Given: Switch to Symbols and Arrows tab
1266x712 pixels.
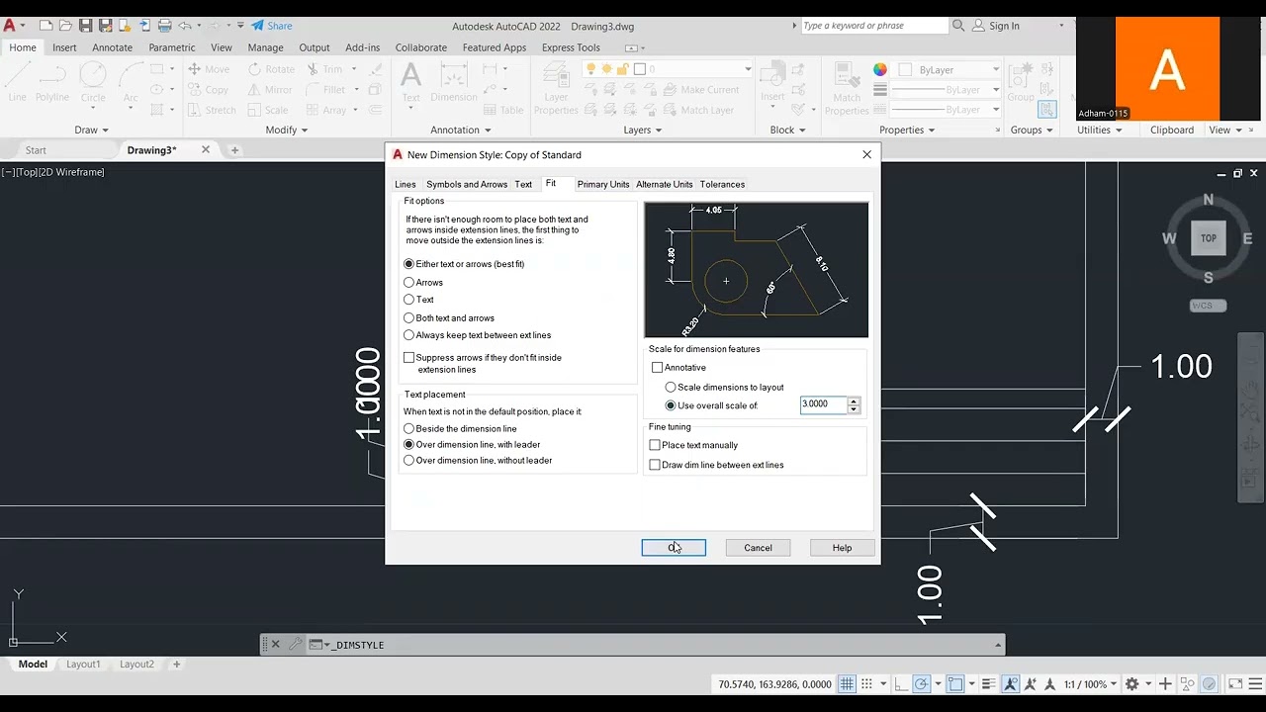Looking at the screenshot, I should click(x=467, y=185).
